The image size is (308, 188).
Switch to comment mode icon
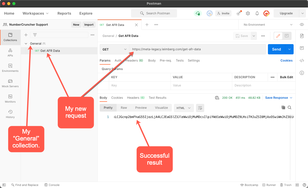[x=287, y=36]
